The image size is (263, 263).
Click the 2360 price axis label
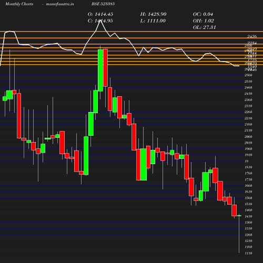(248, 100)
